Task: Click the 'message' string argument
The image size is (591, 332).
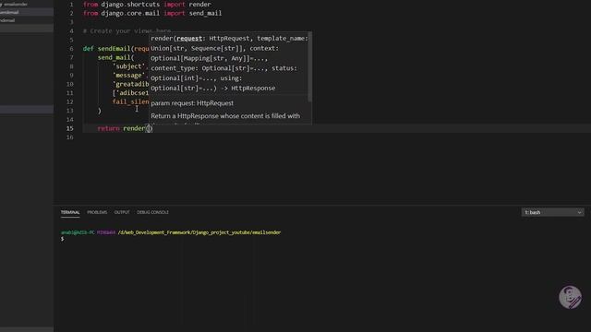Action: [x=128, y=76]
